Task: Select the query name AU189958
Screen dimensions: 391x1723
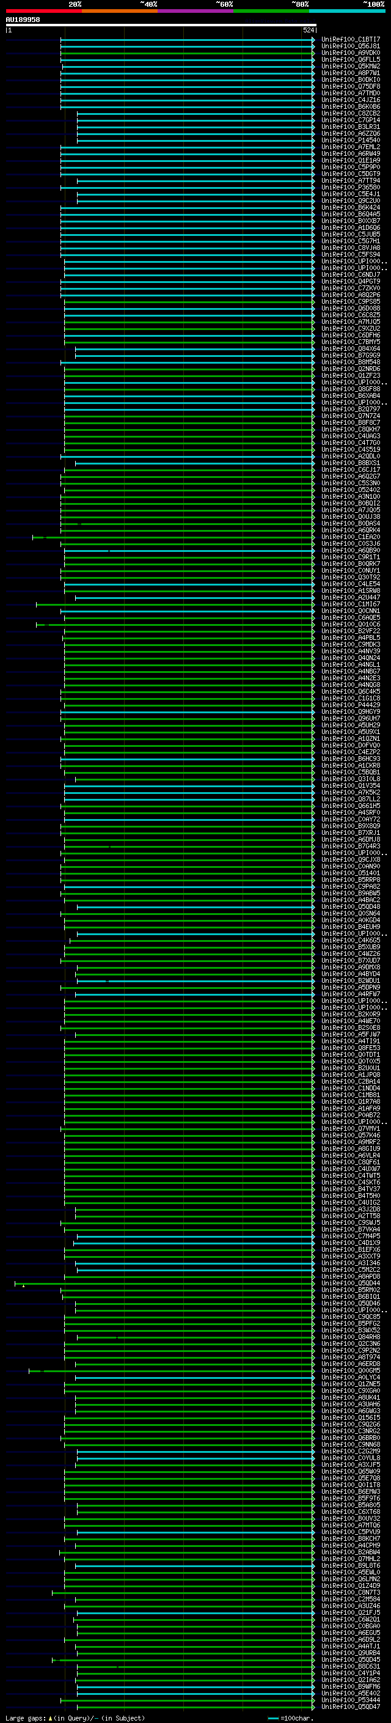Action: pyautogui.click(x=23, y=20)
